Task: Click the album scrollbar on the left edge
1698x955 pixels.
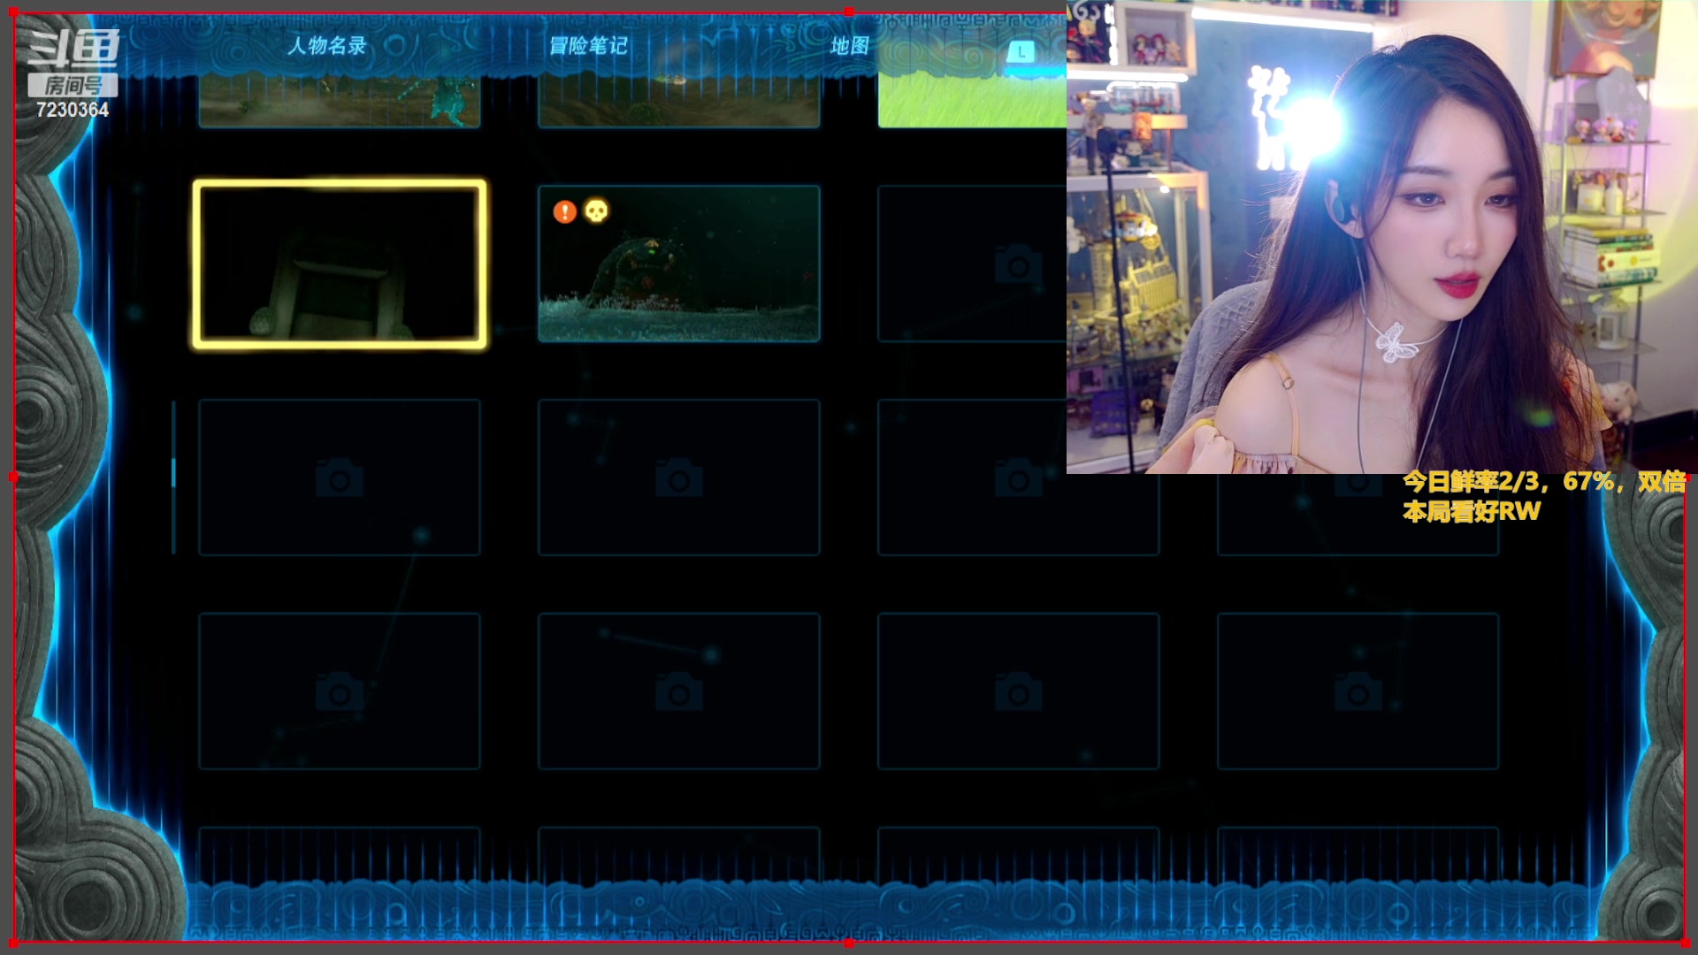Action: [x=173, y=477]
